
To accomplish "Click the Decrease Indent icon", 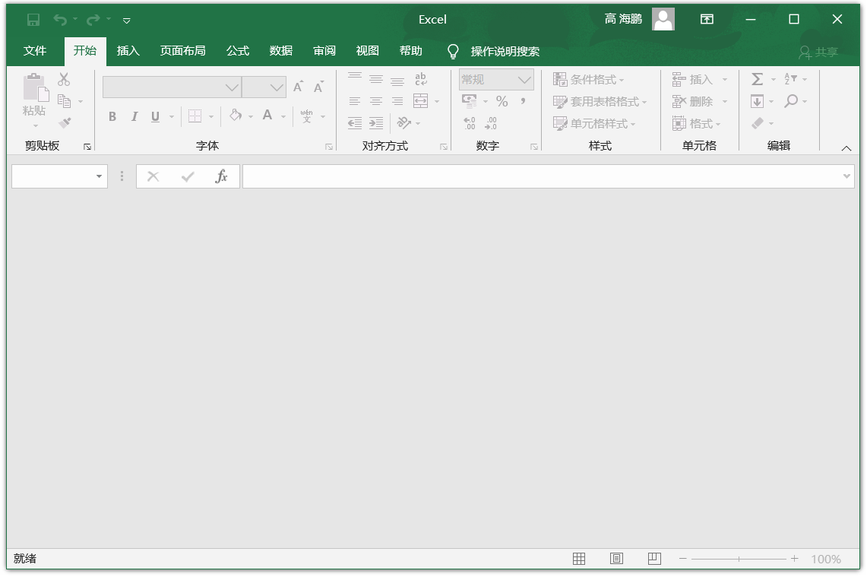I will pyautogui.click(x=354, y=123).
